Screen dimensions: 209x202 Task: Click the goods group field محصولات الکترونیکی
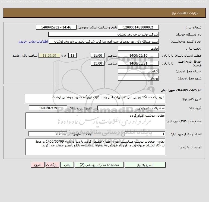pyautogui.click(x=131, y=108)
